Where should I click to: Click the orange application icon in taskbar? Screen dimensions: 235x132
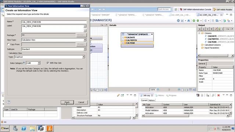(x=50, y=128)
